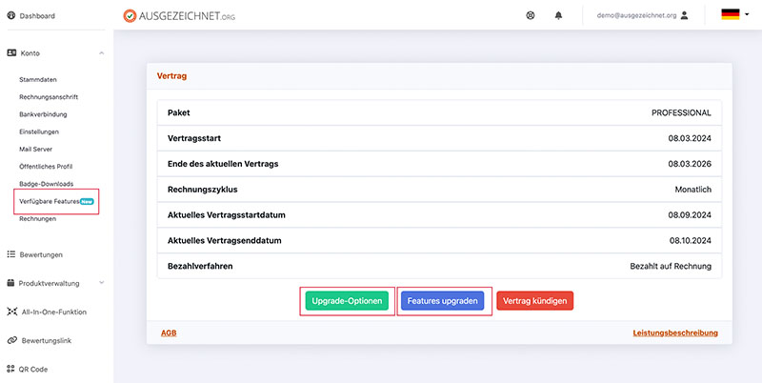Select Verfügbare Features in the sidebar
This screenshot has height=383, width=762.
pyautogui.click(x=56, y=201)
